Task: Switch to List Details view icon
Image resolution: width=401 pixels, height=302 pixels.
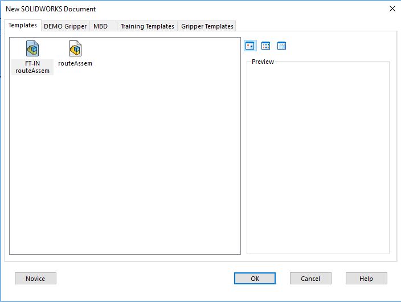Action: [x=281, y=46]
